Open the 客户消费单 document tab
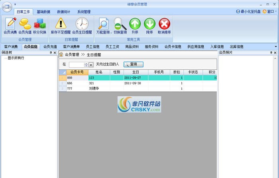 tap(71, 47)
